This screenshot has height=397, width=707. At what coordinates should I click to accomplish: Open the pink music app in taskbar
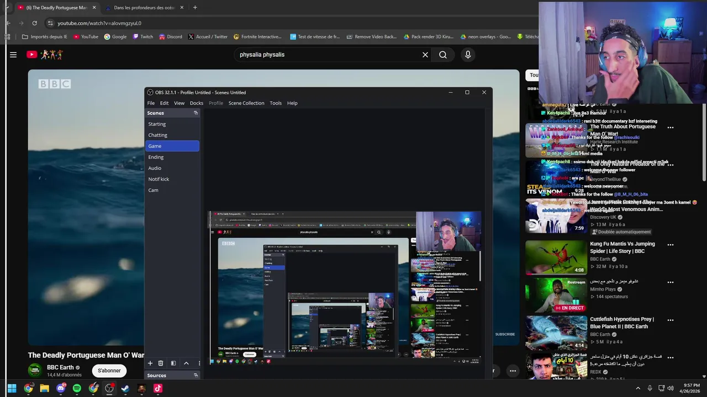158,388
